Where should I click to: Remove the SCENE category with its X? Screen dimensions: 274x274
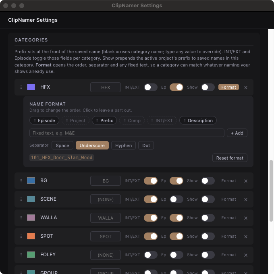click(x=246, y=199)
